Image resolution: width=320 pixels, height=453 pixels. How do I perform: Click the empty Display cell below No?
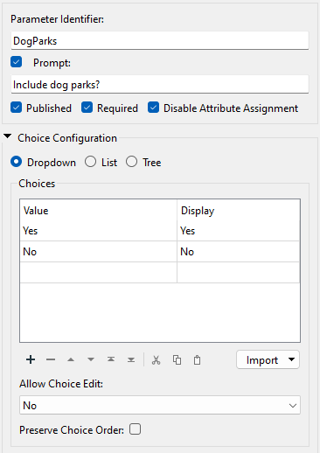[239, 273]
